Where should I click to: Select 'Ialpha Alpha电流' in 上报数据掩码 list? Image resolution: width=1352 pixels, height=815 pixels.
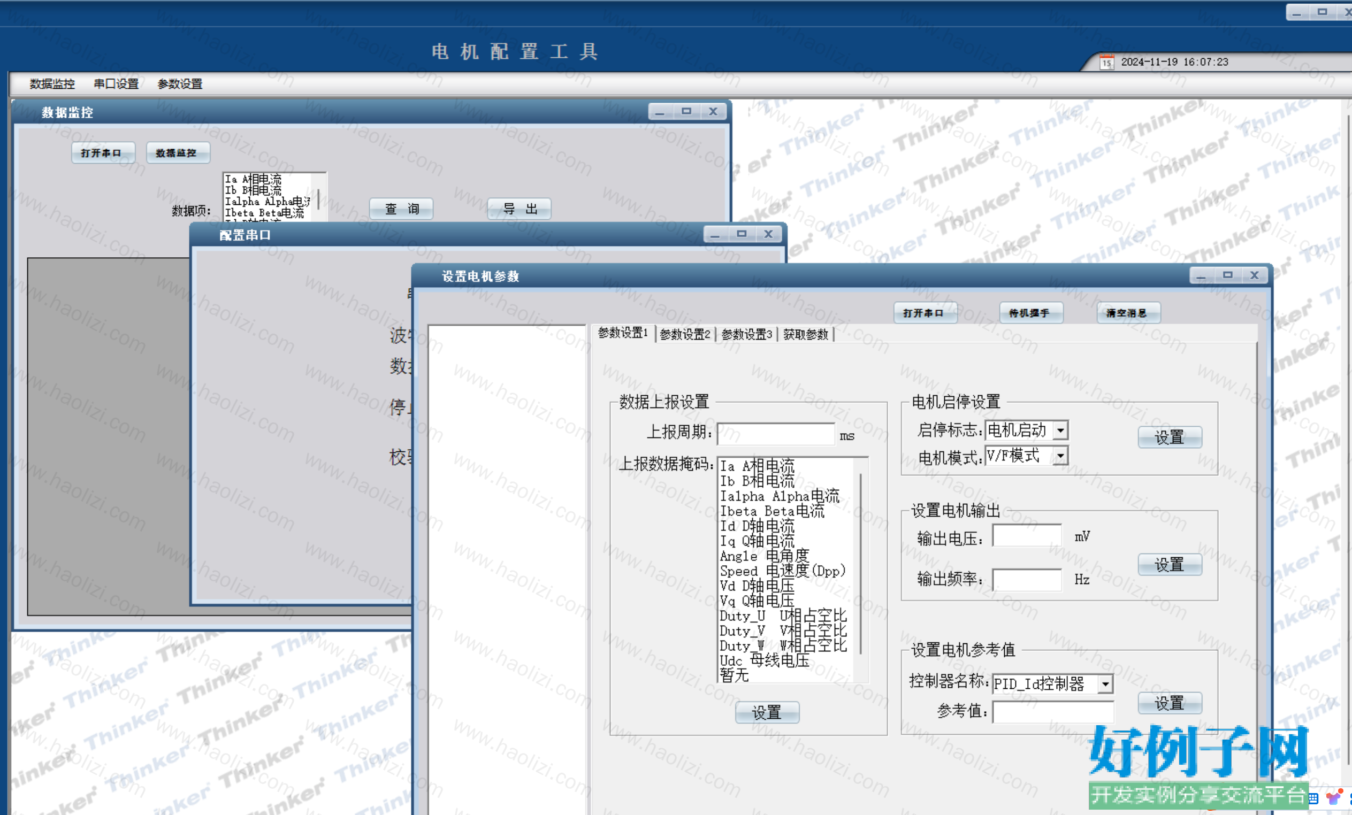(780, 496)
